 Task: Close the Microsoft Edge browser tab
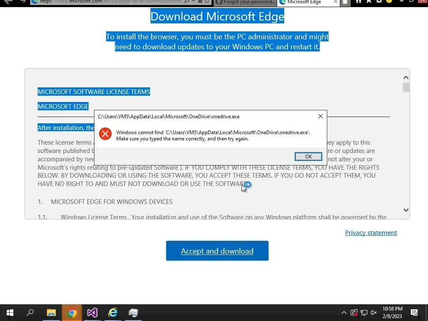336,2
